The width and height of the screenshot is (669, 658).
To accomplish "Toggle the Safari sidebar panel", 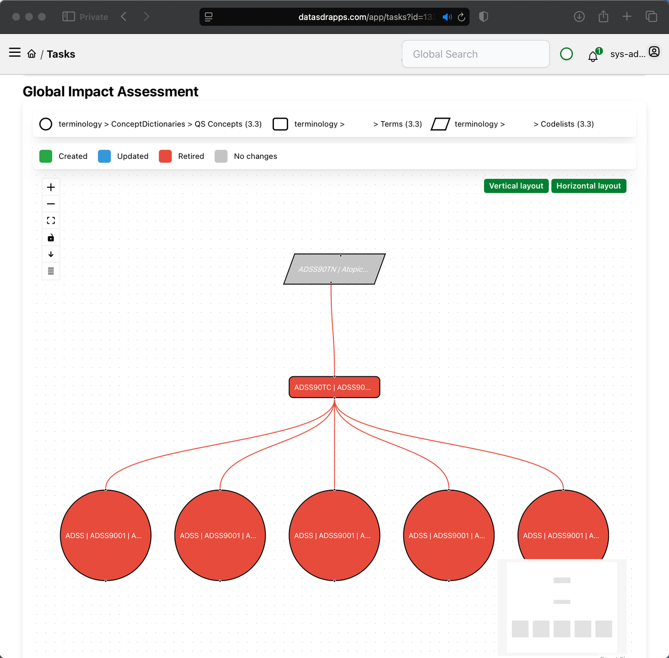I will coord(68,17).
